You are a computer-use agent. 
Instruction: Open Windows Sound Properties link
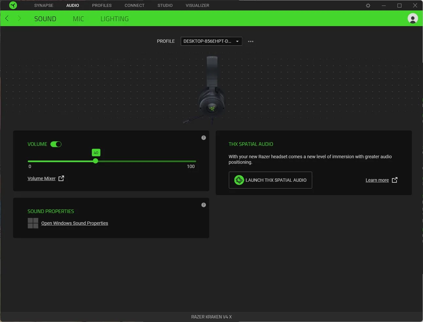coord(75,223)
